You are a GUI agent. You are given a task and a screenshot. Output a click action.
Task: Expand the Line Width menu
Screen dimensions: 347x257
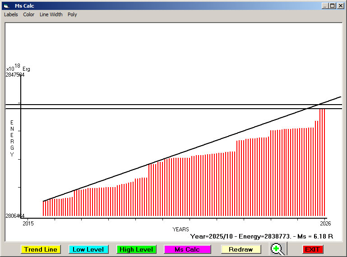click(x=51, y=14)
